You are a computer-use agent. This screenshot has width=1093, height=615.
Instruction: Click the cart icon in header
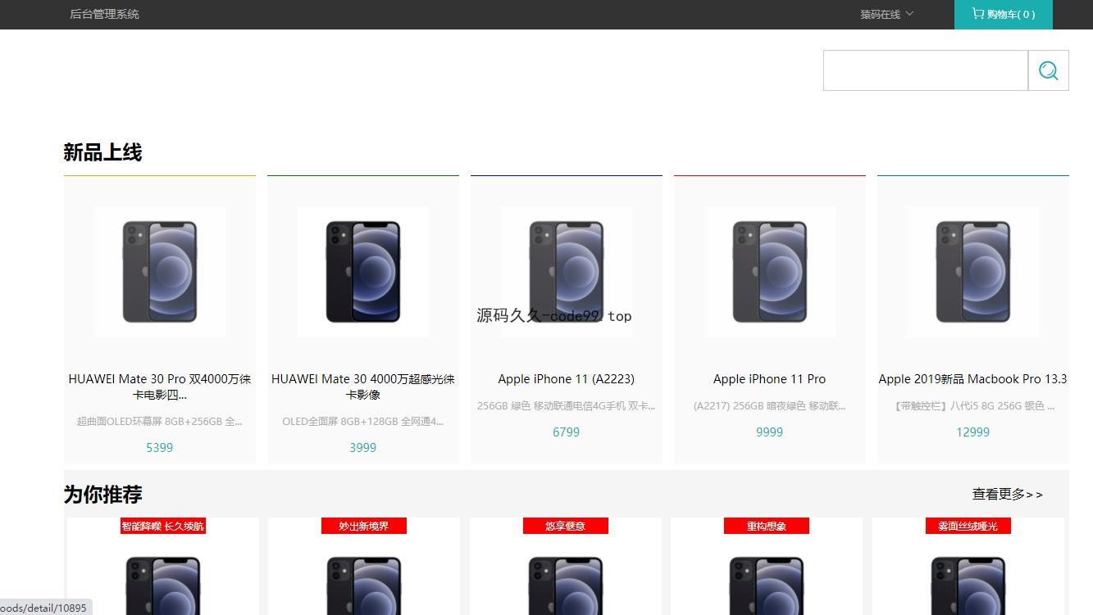point(977,13)
